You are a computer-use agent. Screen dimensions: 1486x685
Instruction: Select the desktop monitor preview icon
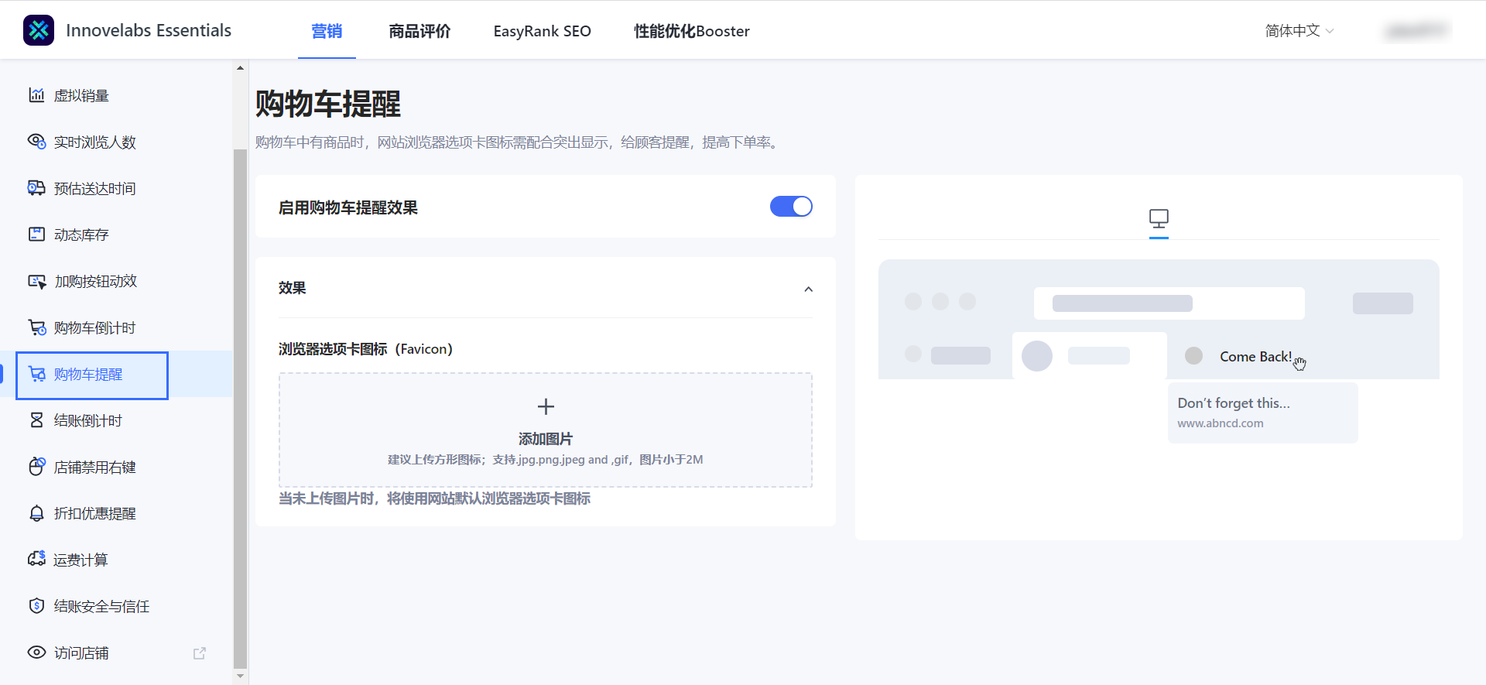pos(1159,219)
